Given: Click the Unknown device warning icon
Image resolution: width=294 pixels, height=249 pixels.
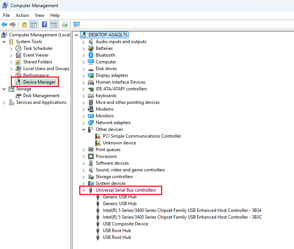Looking at the screenshot, I should click(98, 143).
